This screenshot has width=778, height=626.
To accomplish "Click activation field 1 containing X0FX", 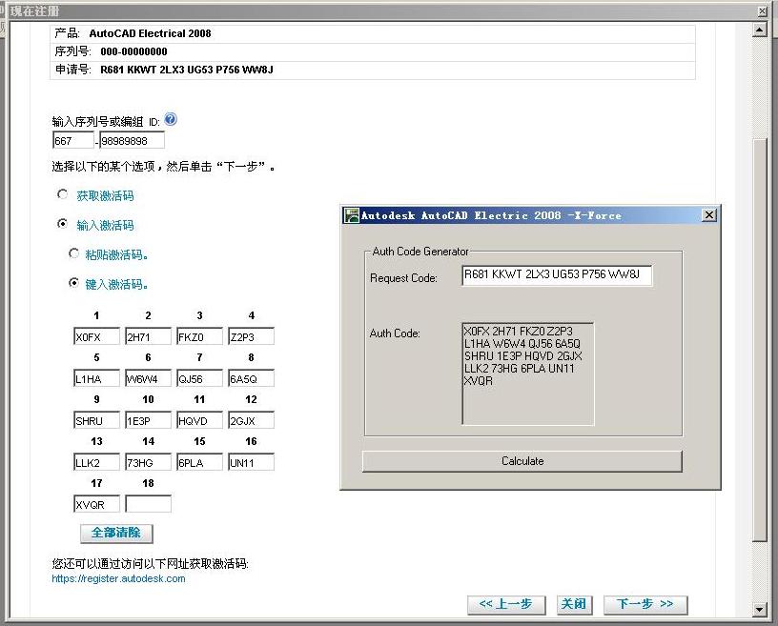I will click(96, 336).
